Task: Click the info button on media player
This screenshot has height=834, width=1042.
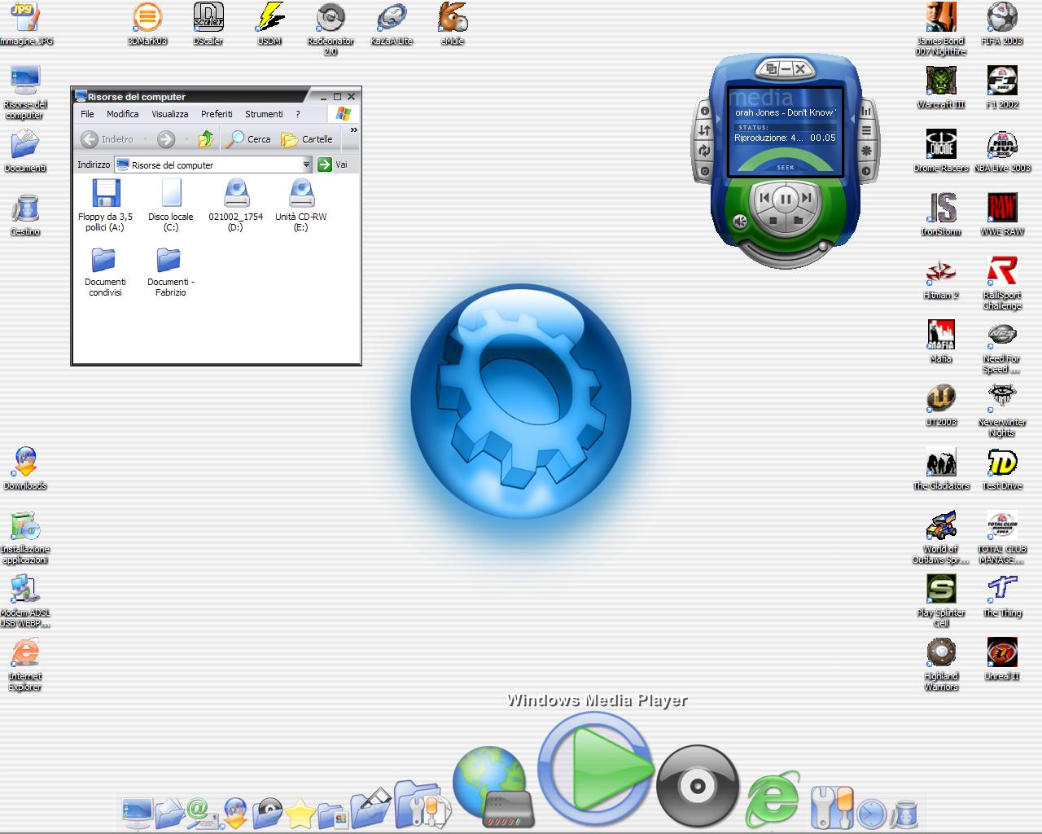Action: pos(704,111)
